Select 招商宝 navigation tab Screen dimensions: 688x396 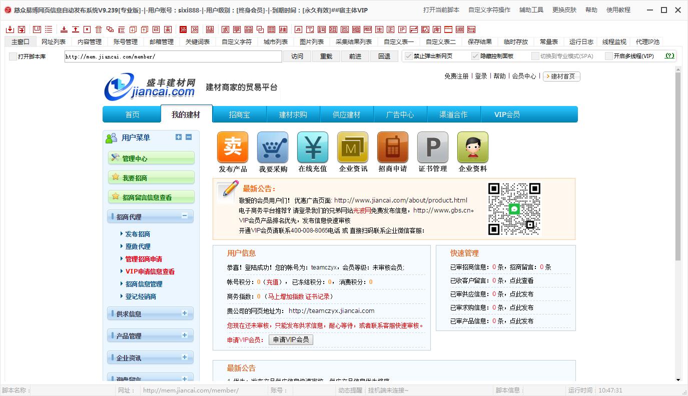[x=239, y=114]
